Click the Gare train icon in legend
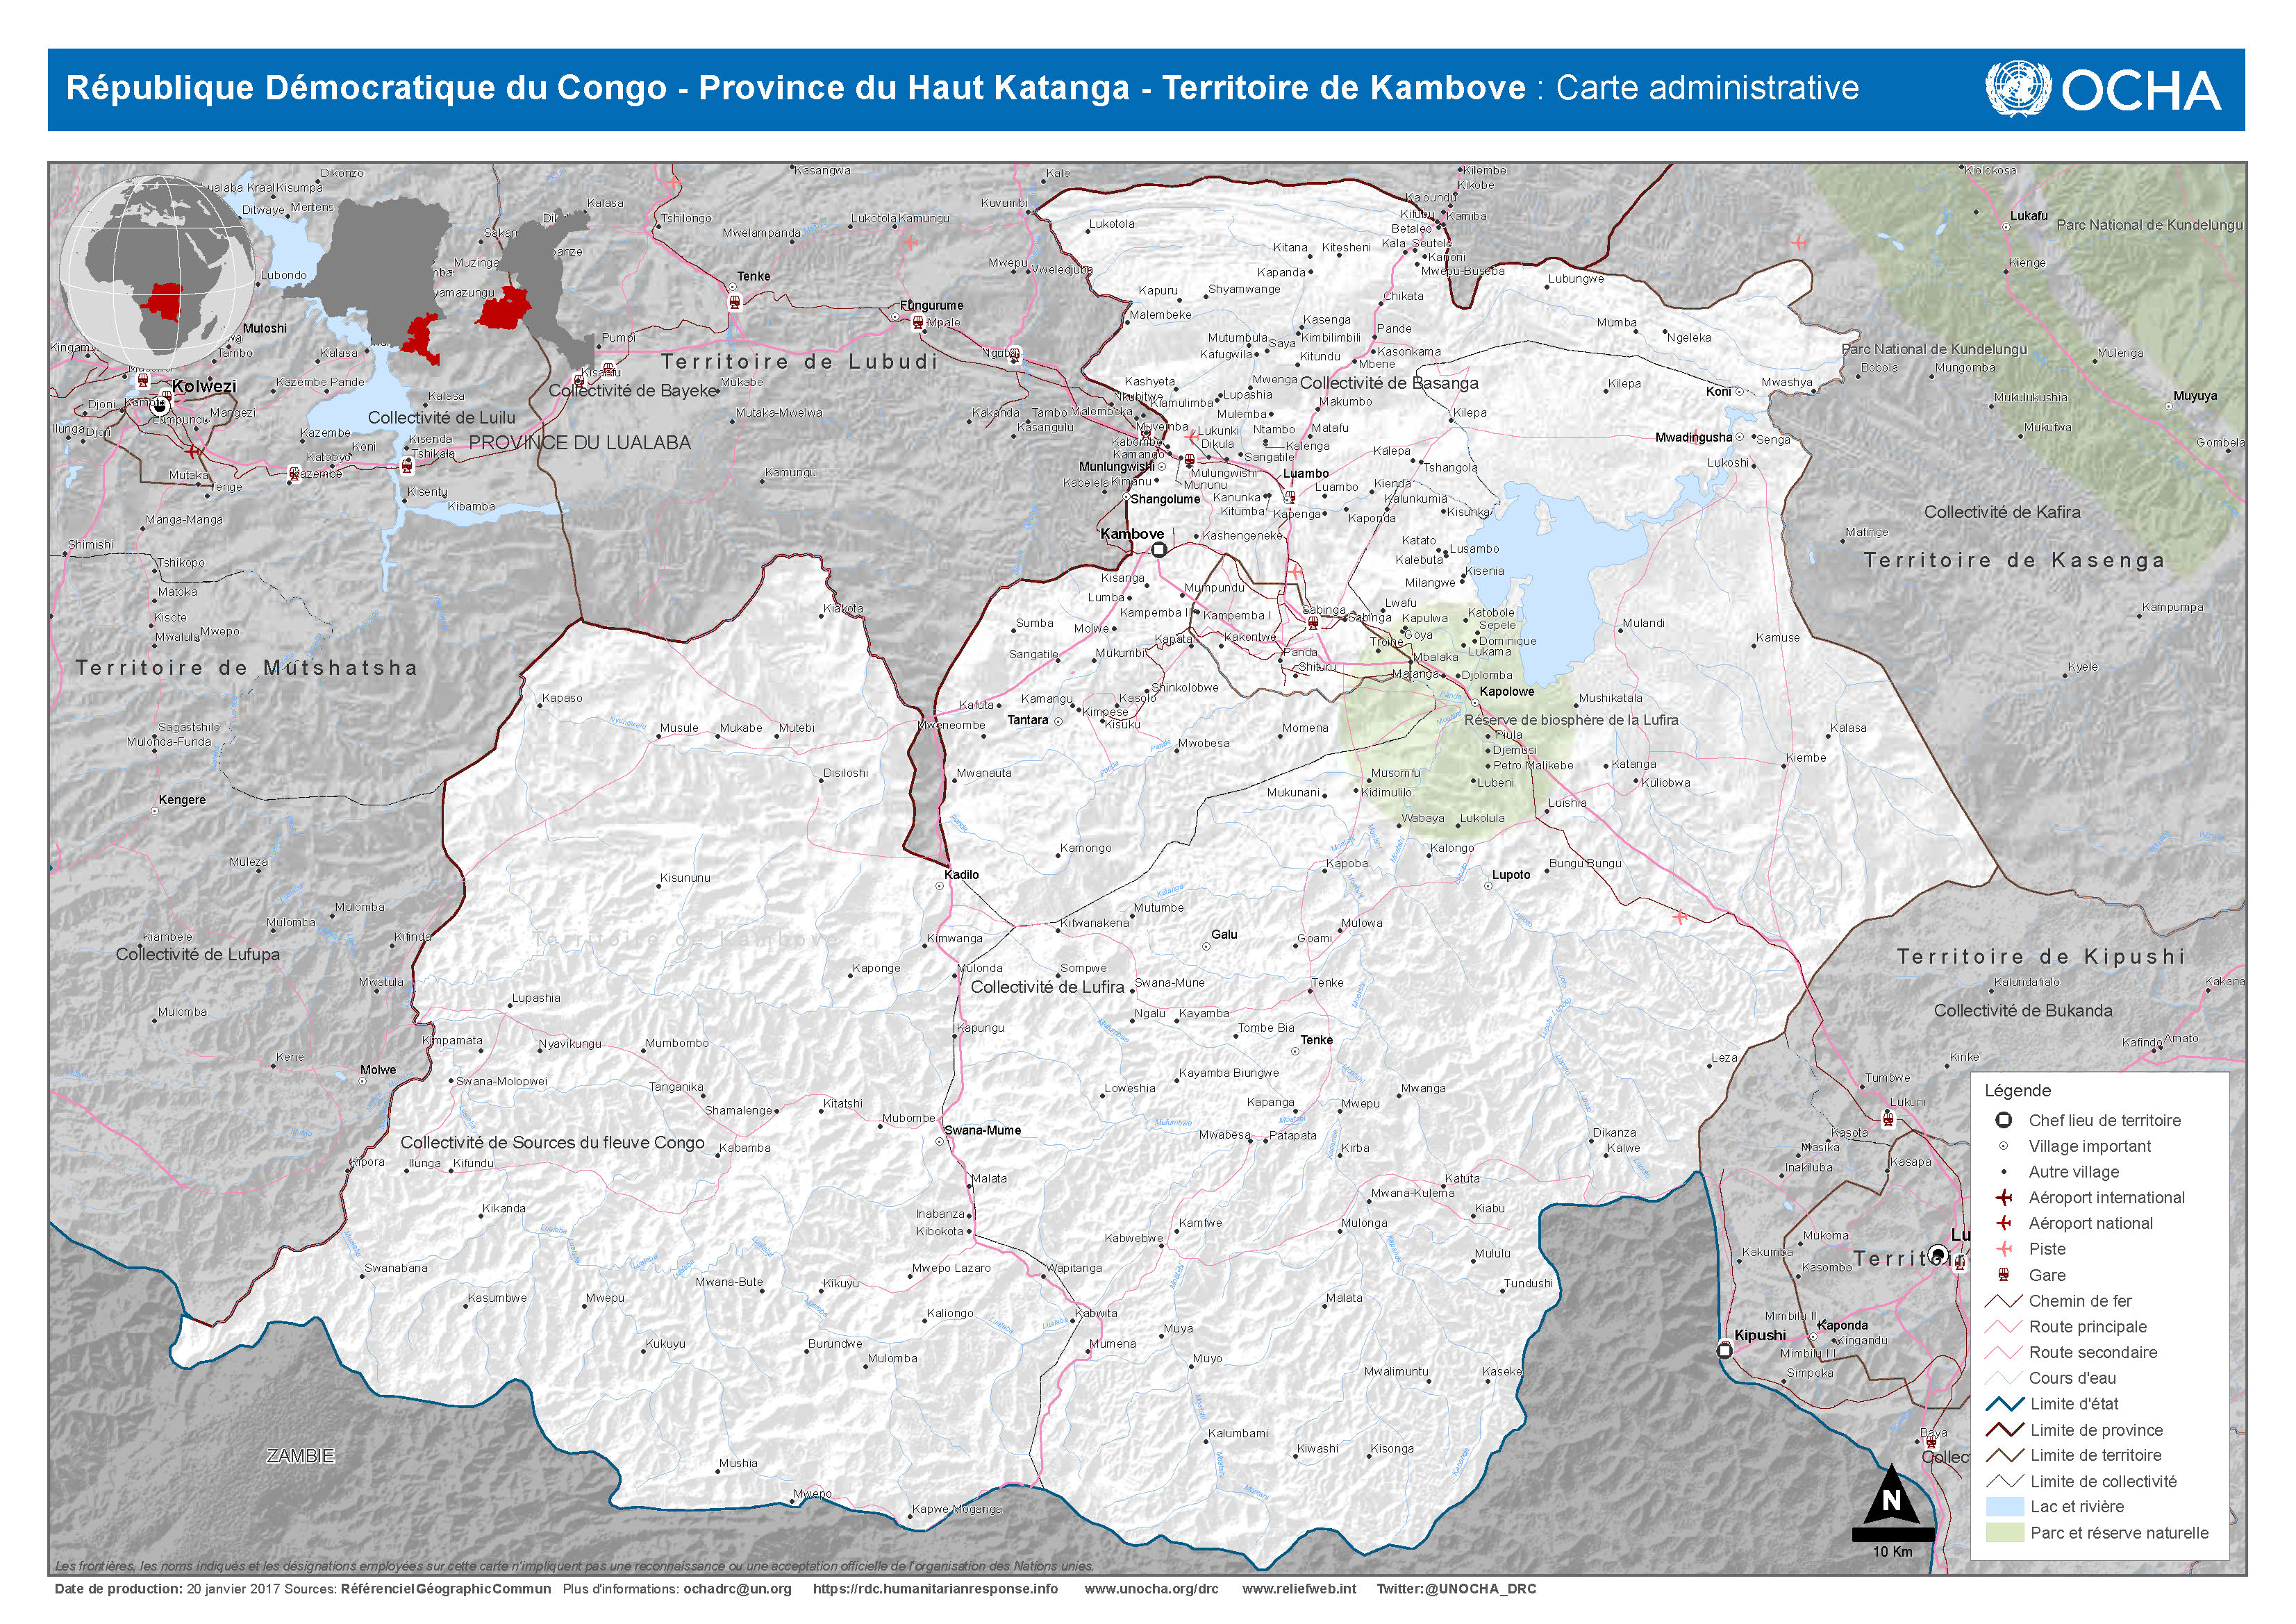The width and height of the screenshot is (2296, 1624). click(2004, 1275)
